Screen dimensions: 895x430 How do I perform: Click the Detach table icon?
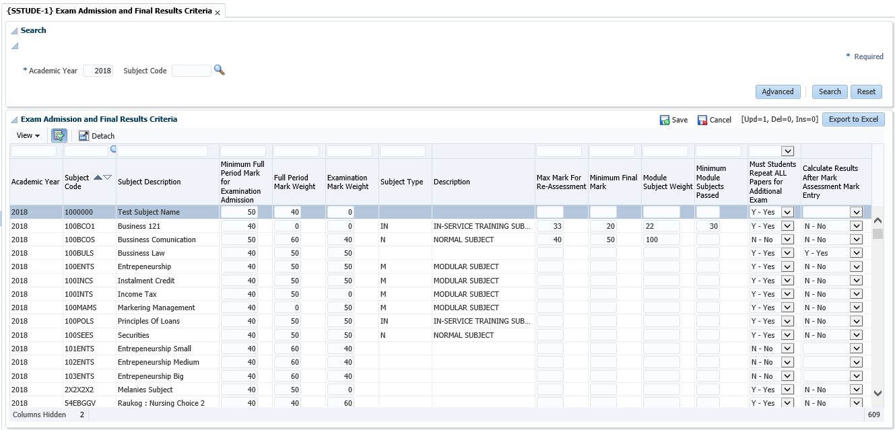pyautogui.click(x=84, y=136)
